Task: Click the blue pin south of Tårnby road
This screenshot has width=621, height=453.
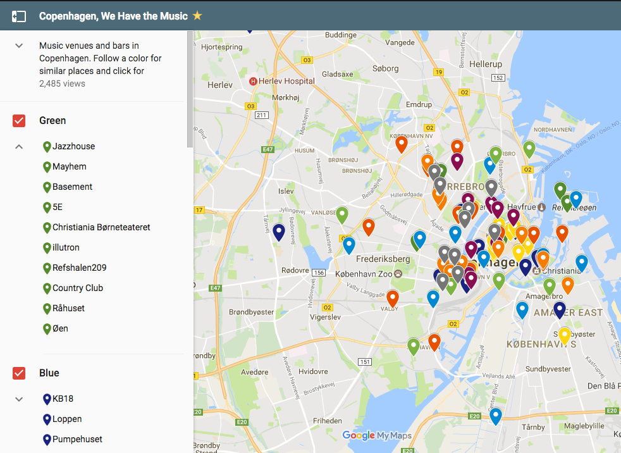Action: (x=496, y=416)
